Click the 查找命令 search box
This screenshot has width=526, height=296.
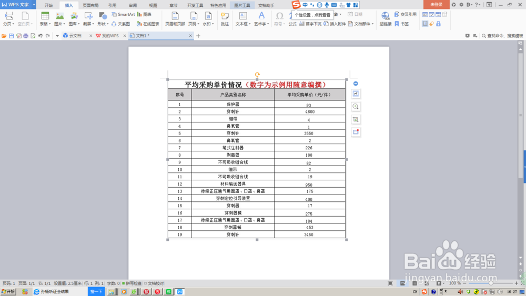tap(502, 36)
